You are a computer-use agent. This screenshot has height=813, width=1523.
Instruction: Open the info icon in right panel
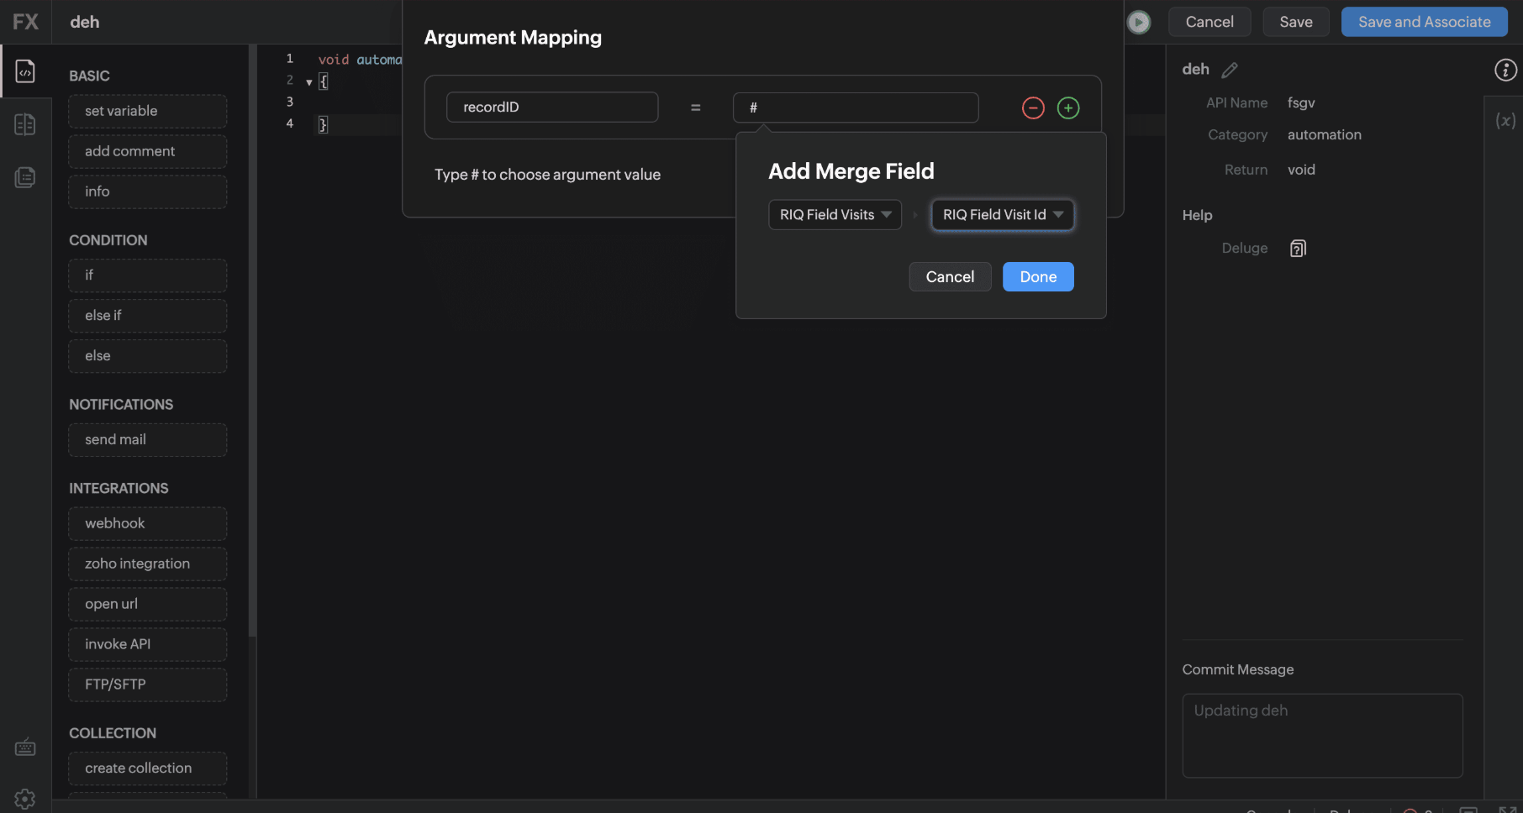coord(1505,71)
